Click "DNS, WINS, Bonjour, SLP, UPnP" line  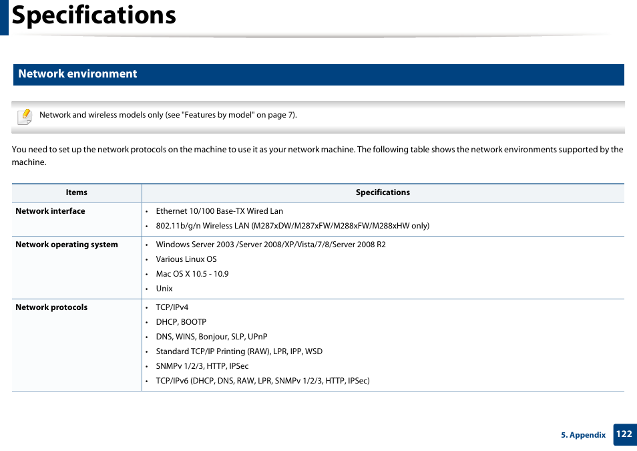pyautogui.click(x=212, y=336)
